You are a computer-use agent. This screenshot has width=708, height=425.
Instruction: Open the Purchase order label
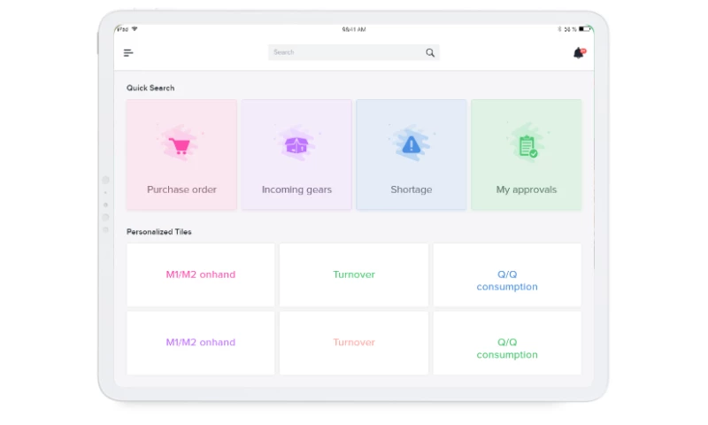click(x=181, y=189)
